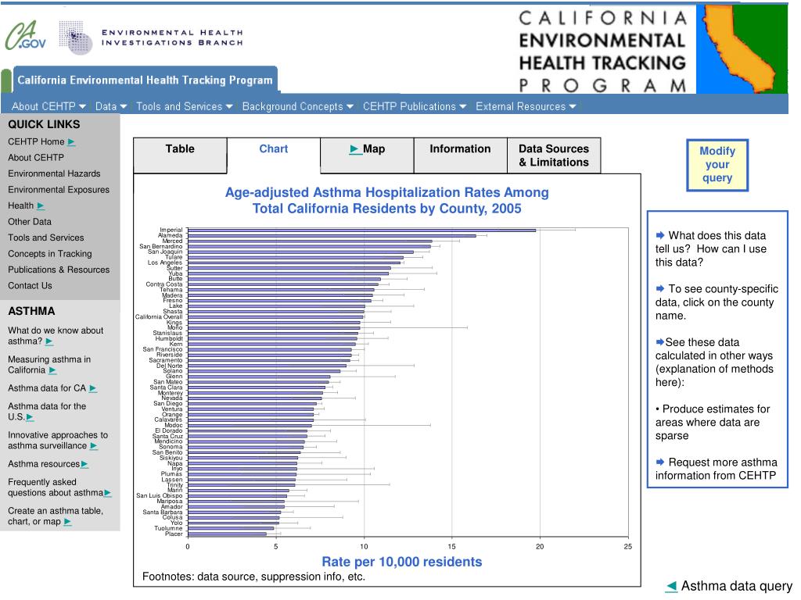Click arrow icon next to CEHTP Home
The width and height of the screenshot is (801, 600).
(71, 142)
